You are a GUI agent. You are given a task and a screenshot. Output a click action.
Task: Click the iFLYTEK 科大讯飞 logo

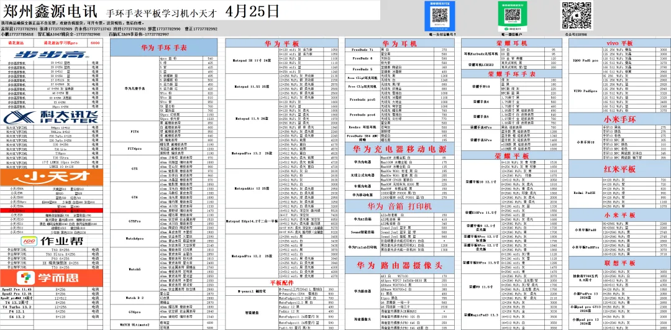(51, 117)
